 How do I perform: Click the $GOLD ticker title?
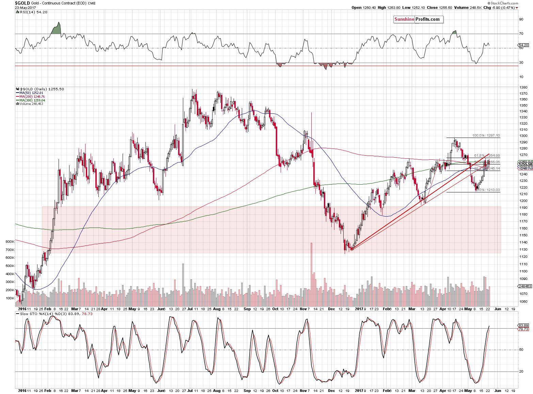22,3
